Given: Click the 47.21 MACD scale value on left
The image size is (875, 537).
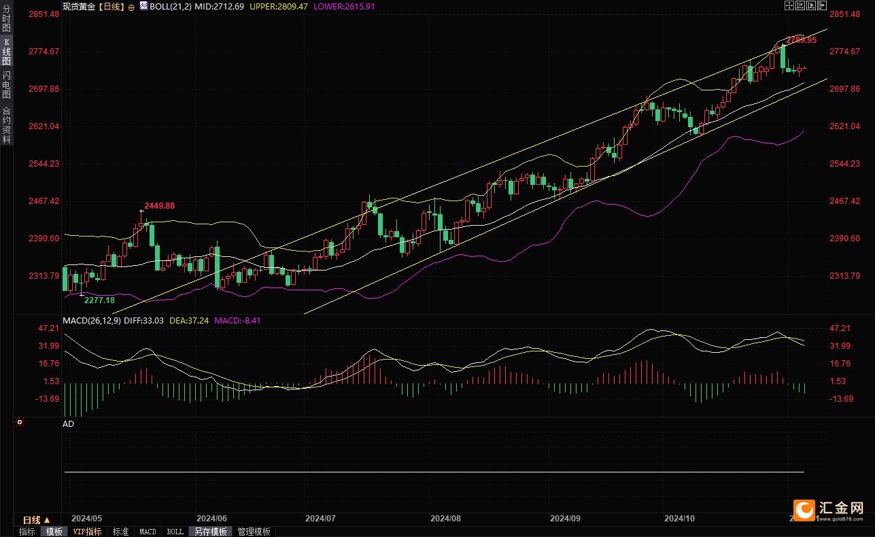Looking at the screenshot, I should pos(50,328).
